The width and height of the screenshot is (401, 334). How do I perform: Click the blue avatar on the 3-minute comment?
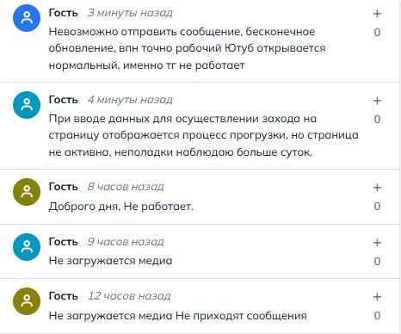27,18
